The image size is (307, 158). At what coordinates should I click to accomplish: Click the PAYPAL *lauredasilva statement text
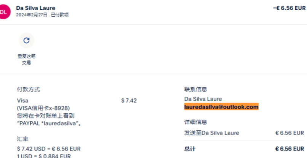point(49,123)
